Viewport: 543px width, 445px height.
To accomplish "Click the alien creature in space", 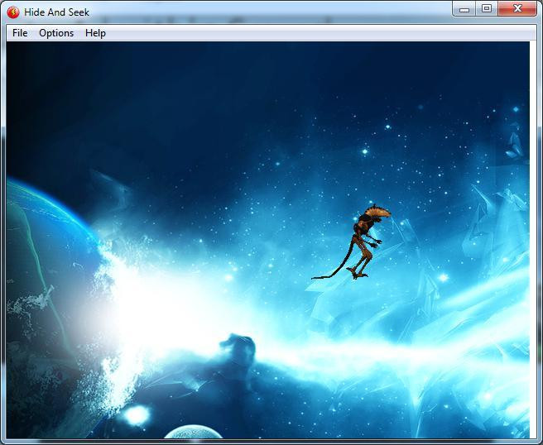I will pyautogui.click(x=352, y=242).
